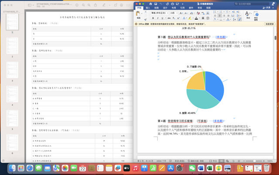Open the font name dropdown
The height and width of the screenshot is (175, 279).
coord(159,13)
